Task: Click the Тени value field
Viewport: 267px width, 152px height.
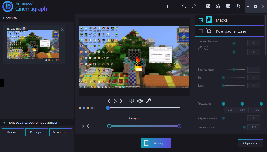Action: click(254, 78)
